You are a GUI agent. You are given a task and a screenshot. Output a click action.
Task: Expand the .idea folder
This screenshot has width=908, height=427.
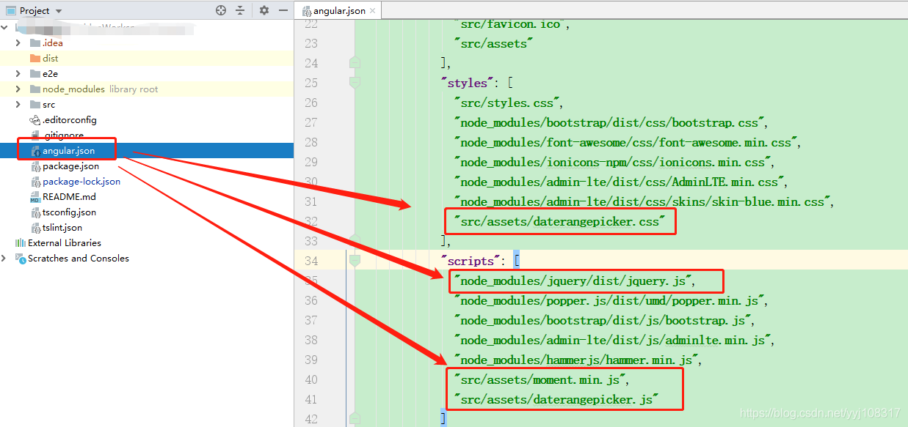pos(18,42)
